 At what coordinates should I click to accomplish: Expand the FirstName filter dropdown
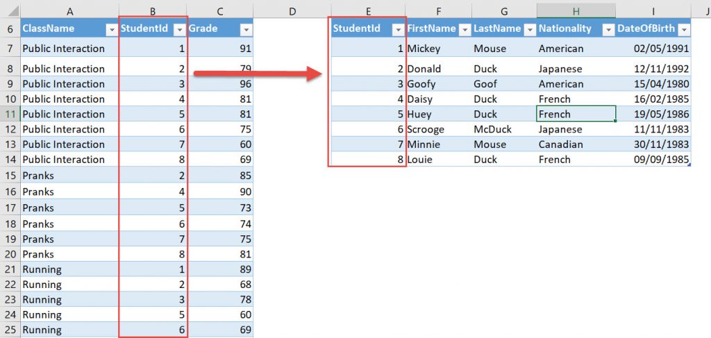(462, 29)
